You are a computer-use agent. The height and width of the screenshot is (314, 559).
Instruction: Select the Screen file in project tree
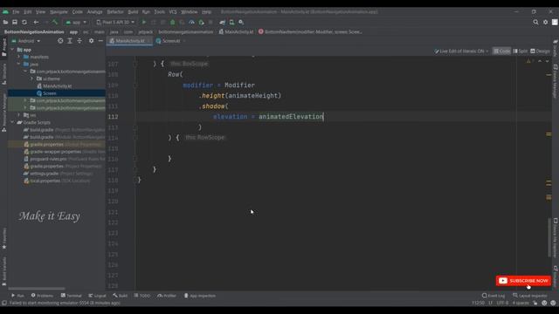(49, 93)
